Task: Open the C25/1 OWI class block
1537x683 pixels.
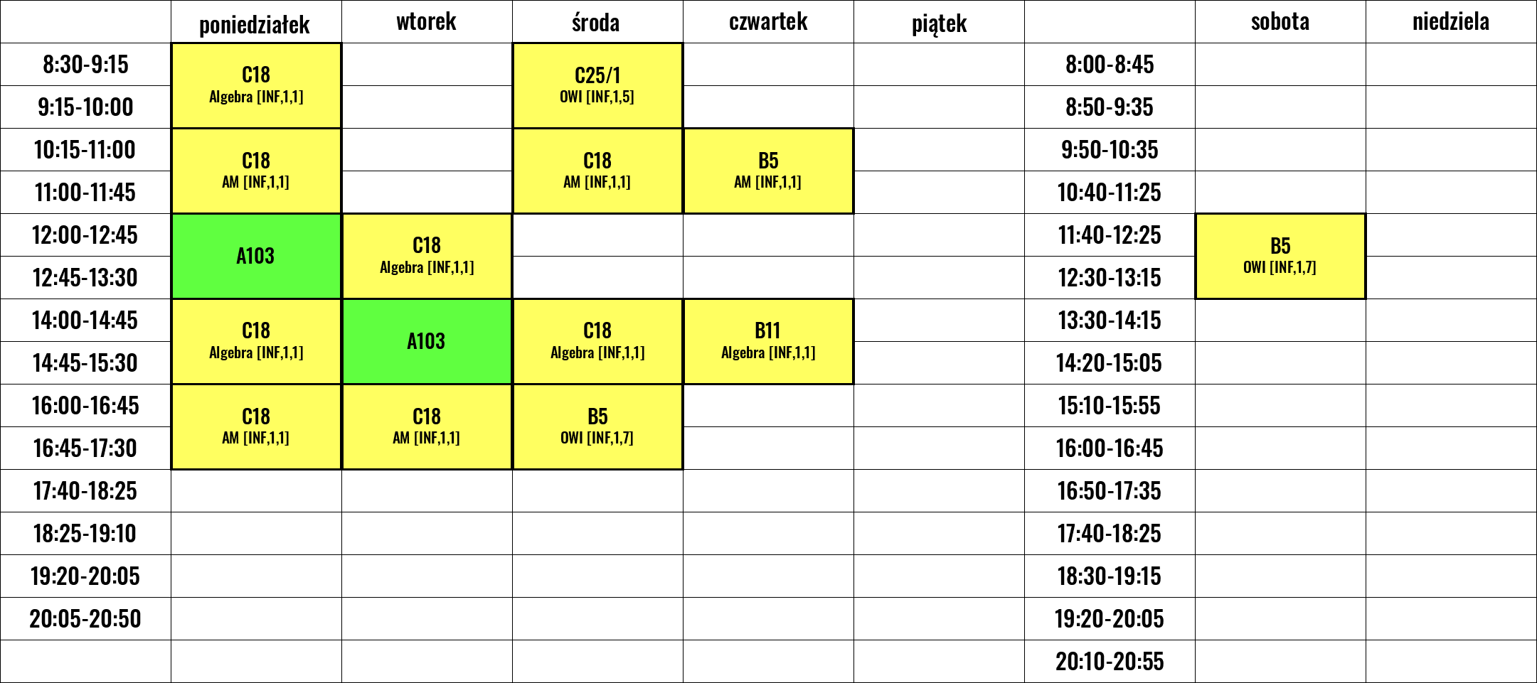Action: coord(597,85)
